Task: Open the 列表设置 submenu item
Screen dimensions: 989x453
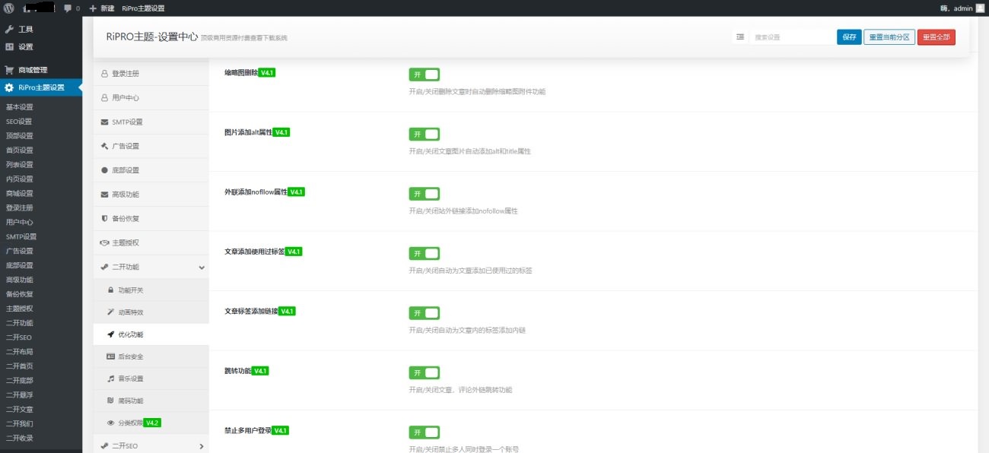Action: [20, 165]
